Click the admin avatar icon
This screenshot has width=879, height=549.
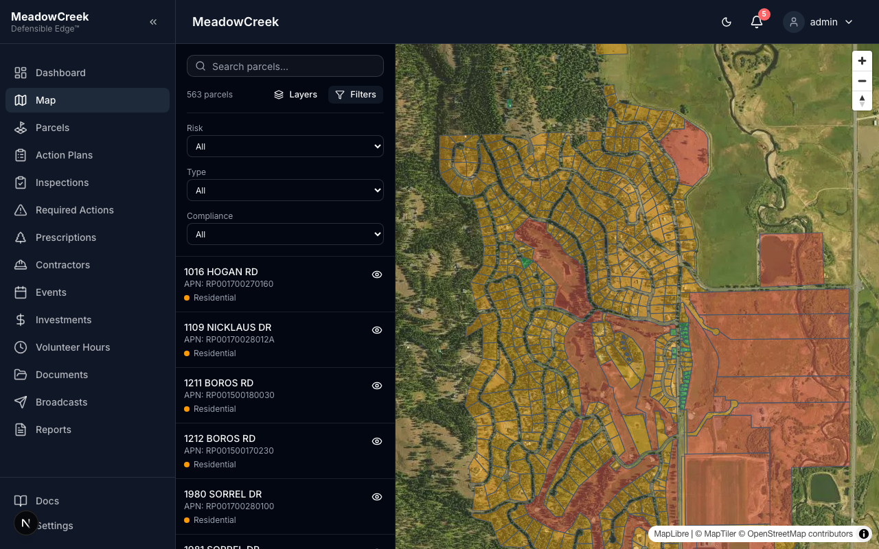coord(794,22)
